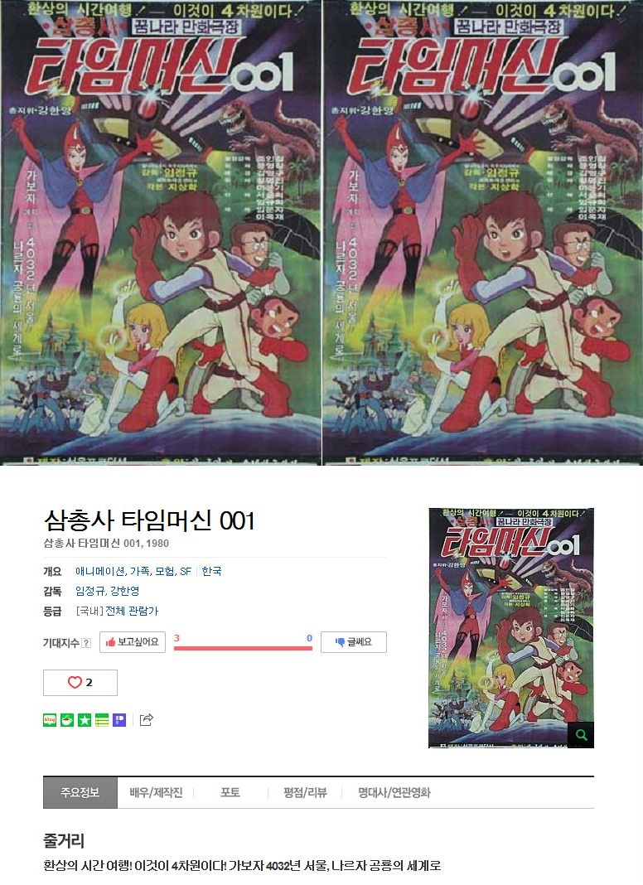Click the red expectation score bar

[243, 648]
